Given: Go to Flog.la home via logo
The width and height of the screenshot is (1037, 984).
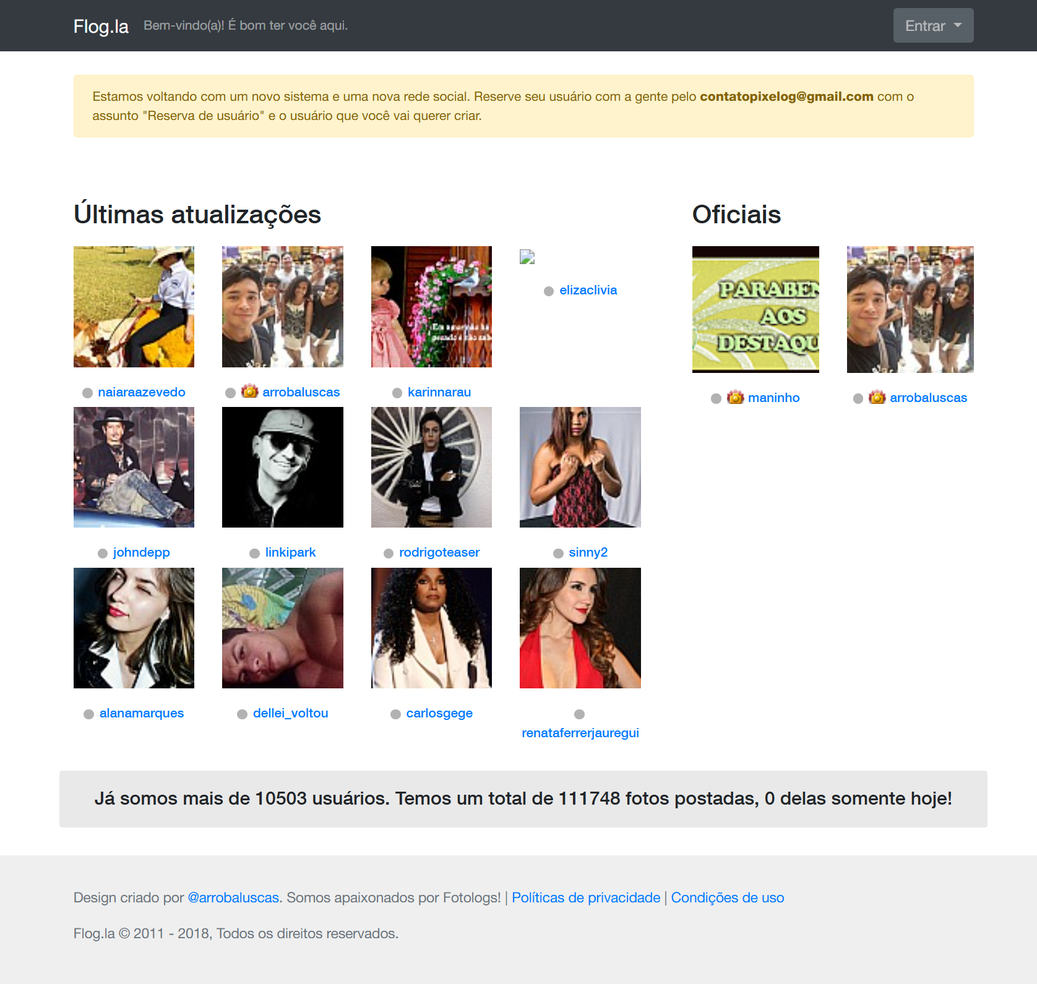Looking at the screenshot, I should (101, 26).
